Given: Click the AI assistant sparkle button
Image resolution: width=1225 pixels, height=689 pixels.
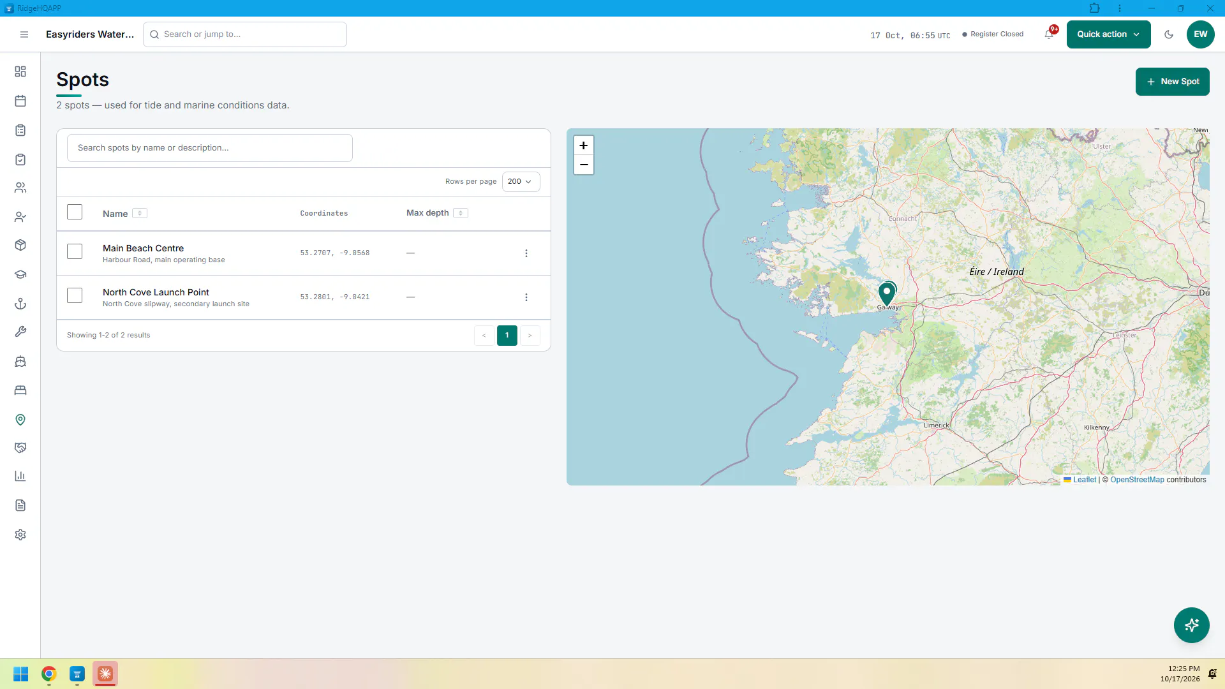Looking at the screenshot, I should (1191, 625).
